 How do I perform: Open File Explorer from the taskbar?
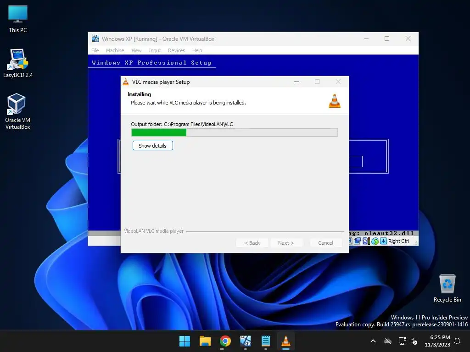pyautogui.click(x=205, y=341)
